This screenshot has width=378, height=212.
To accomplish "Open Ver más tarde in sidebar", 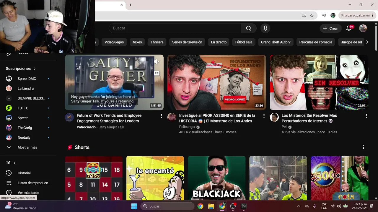I will point(28,193).
